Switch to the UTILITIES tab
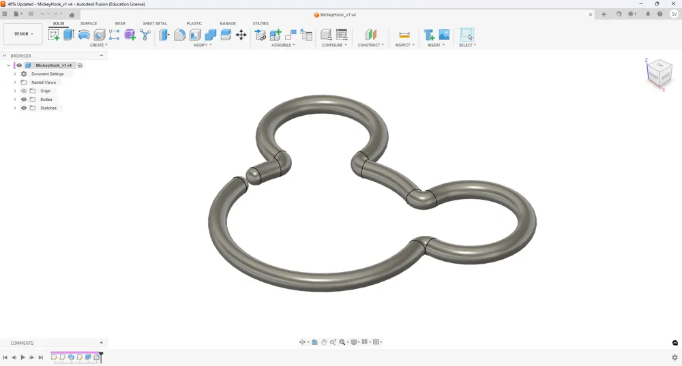Viewport: 682px width, 366px height. click(x=261, y=23)
